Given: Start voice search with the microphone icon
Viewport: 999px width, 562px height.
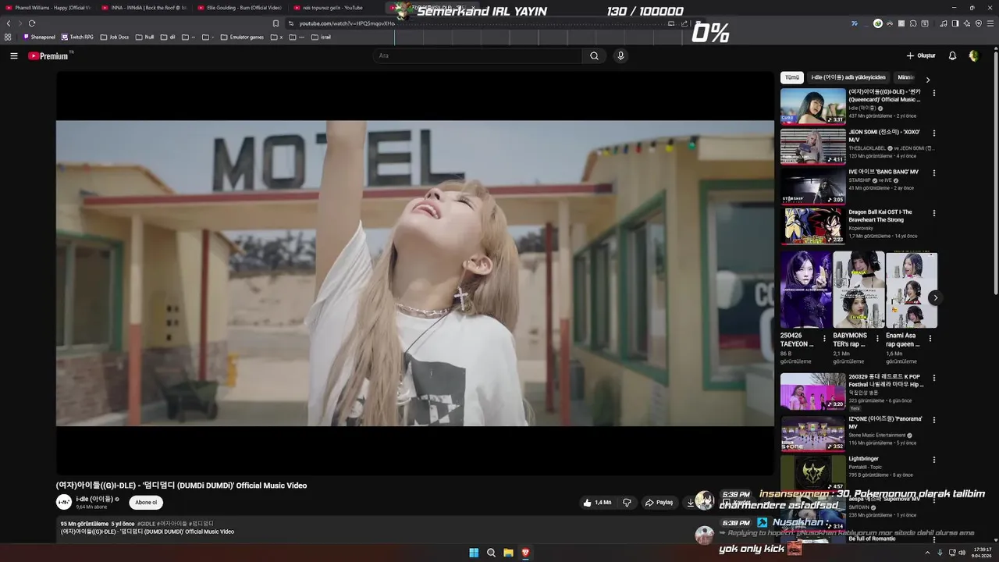Looking at the screenshot, I should pyautogui.click(x=620, y=56).
